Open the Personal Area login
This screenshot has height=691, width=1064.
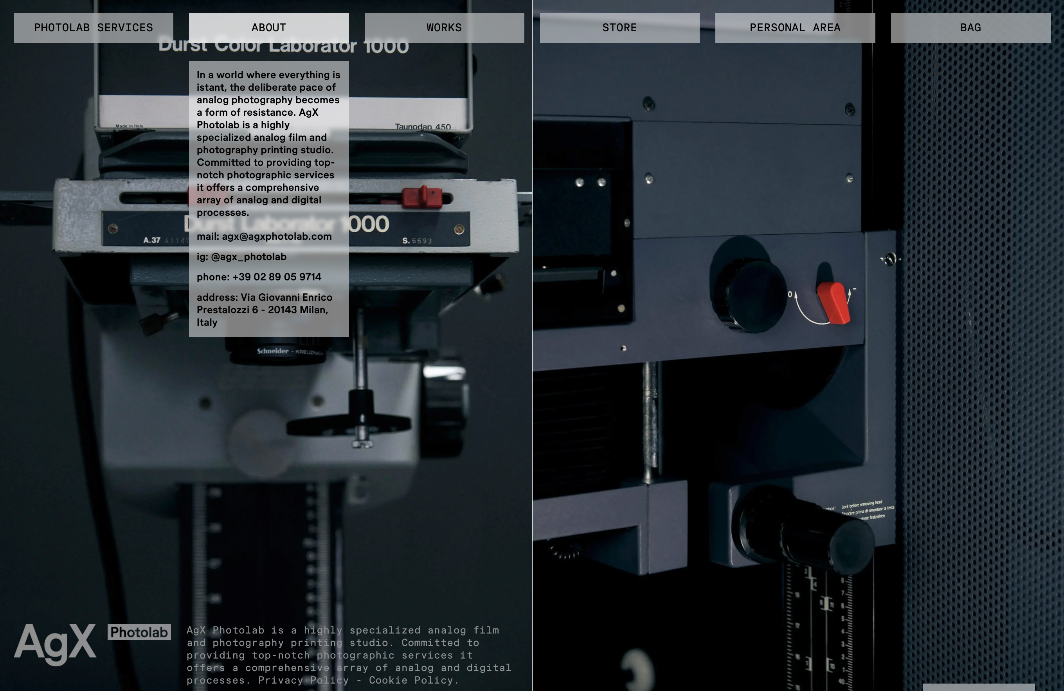794,28
